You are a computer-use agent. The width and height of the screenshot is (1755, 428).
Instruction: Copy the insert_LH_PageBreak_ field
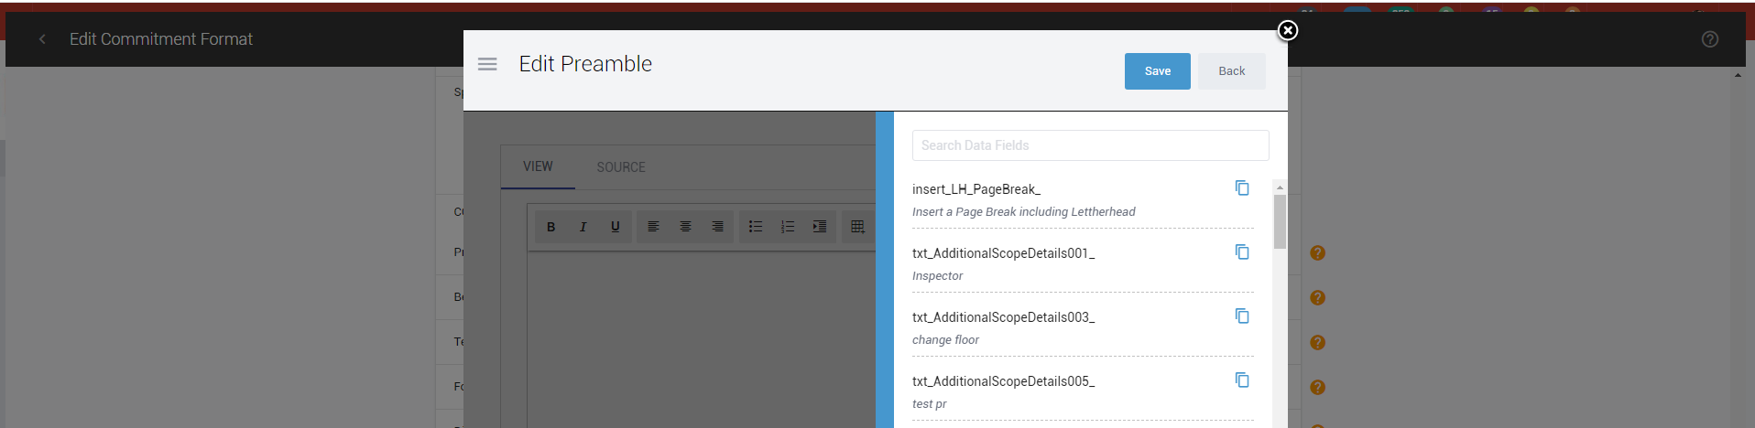pos(1242,188)
